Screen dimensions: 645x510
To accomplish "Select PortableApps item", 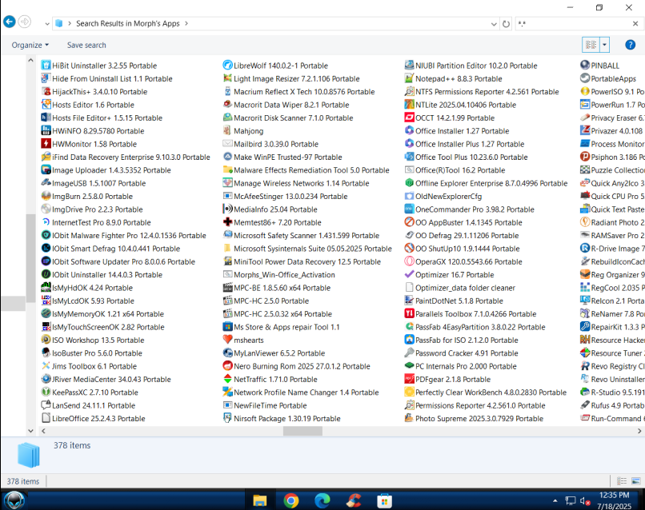I will click(613, 78).
